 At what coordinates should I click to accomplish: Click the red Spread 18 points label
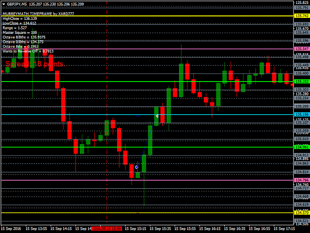(35, 64)
